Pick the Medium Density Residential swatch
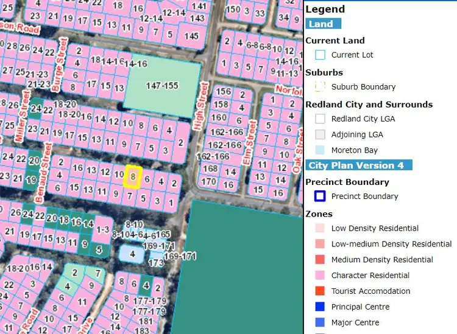The image size is (457, 334). [x=320, y=260]
